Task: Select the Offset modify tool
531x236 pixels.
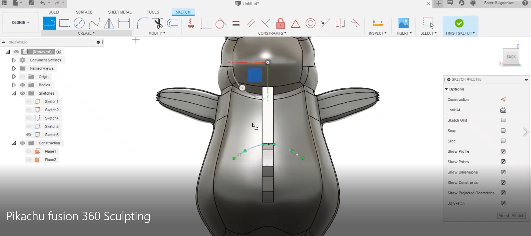Action: (x=173, y=23)
